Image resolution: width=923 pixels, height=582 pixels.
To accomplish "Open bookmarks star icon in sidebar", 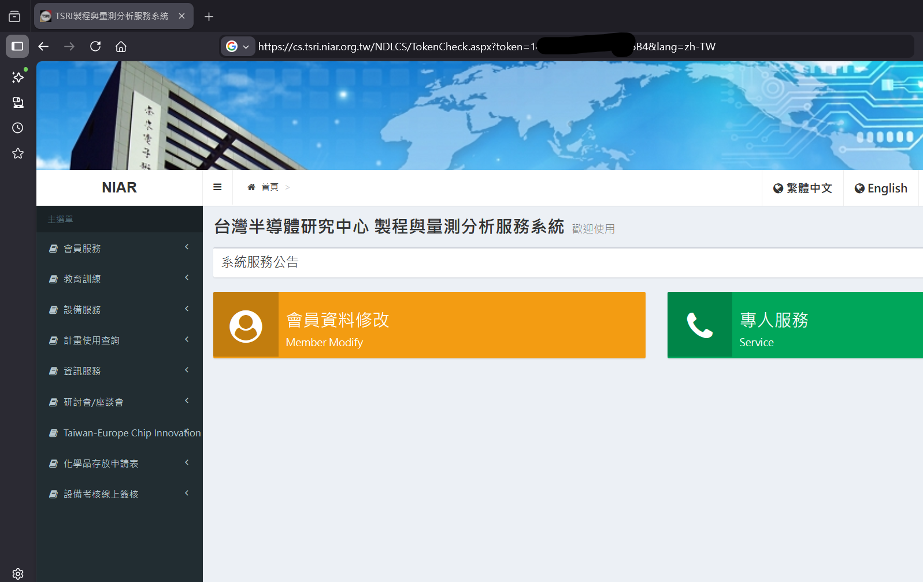I will coord(18,153).
